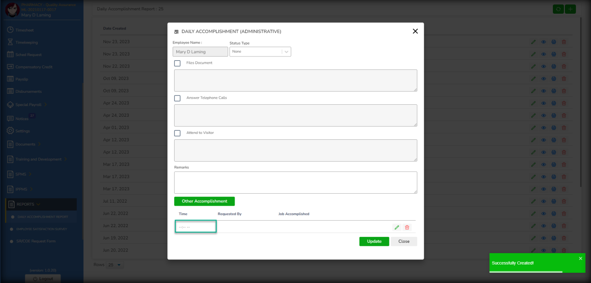Click into the Remarks text area
This screenshot has width=591, height=283.
[x=295, y=183]
